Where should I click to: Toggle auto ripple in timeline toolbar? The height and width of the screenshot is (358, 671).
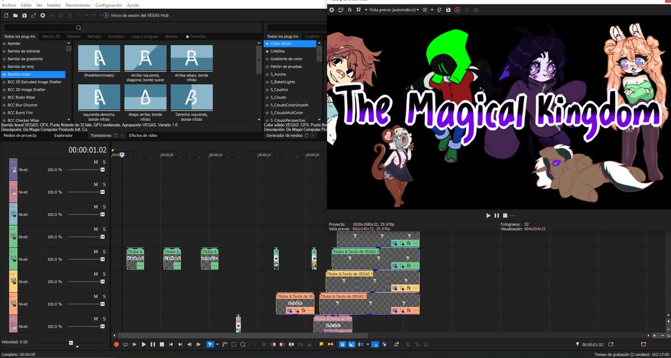361,345
